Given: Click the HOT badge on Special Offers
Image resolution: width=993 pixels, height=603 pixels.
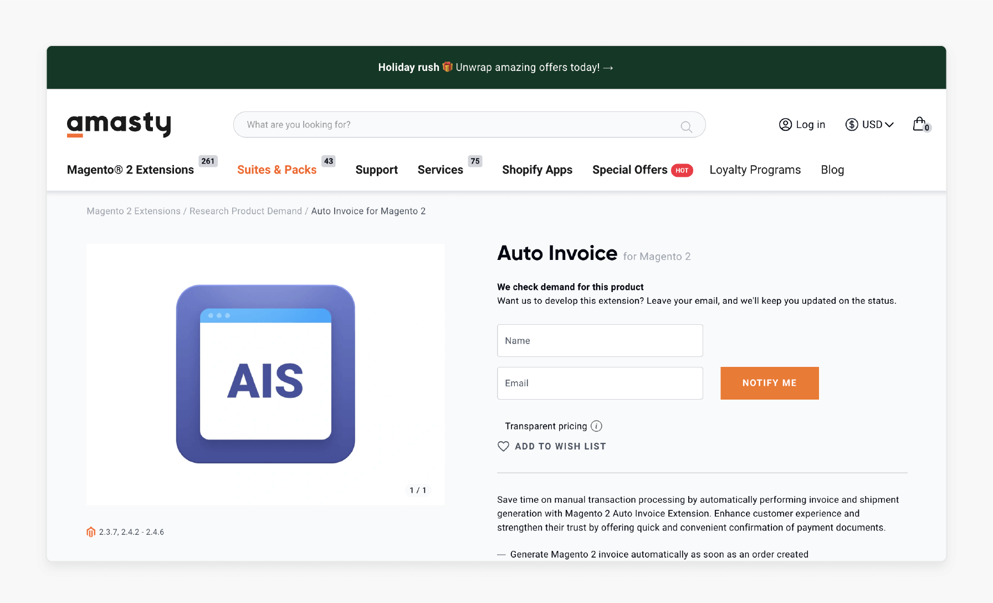Looking at the screenshot, I should coord(682,171).
